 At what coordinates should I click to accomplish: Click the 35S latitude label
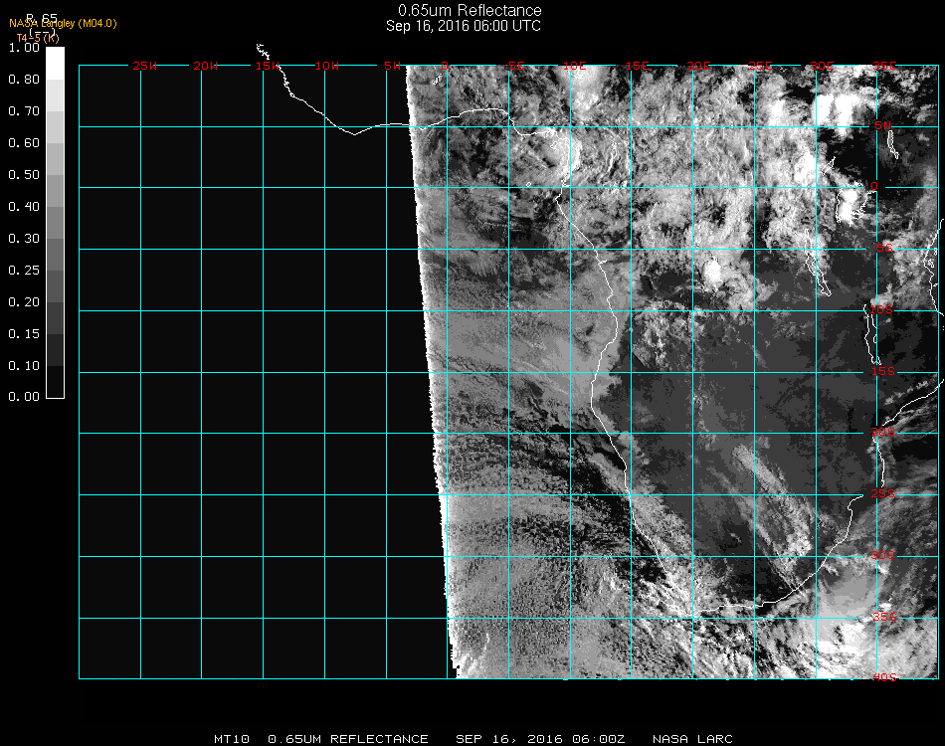pyautogui.click(x=884, y=617)
